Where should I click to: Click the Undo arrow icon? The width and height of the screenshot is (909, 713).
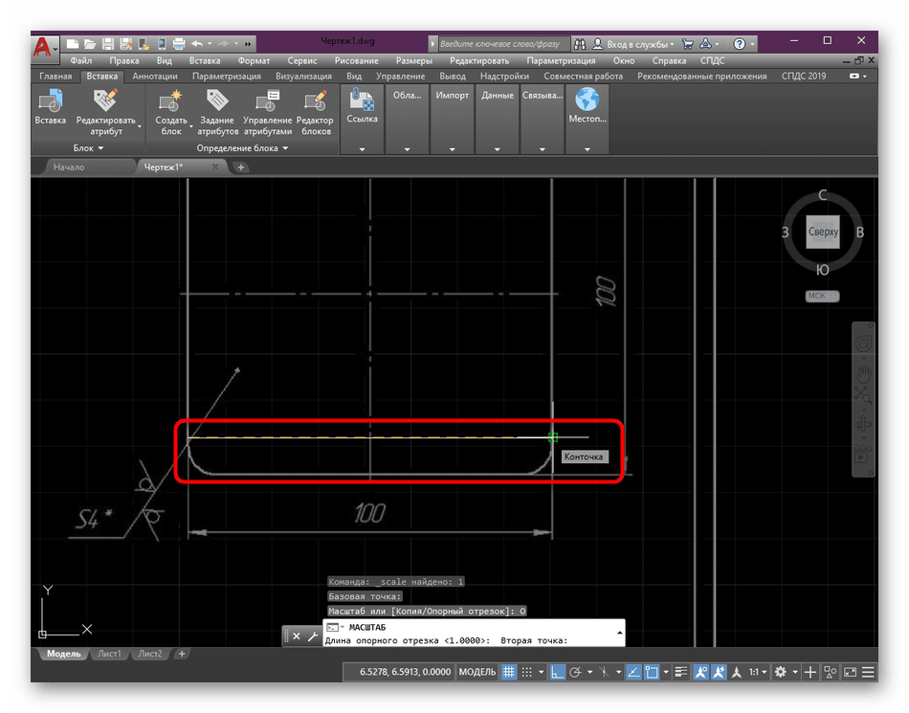(x=197, y=43)
